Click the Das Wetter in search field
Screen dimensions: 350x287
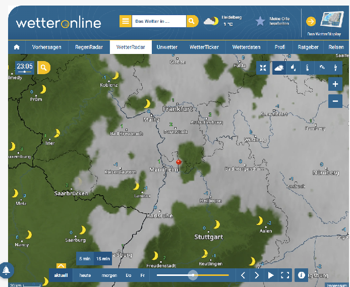tap(159, 21)
